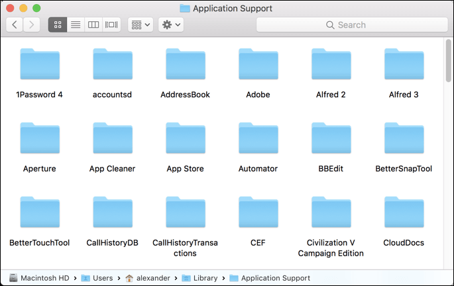Select the 1Password 4 folder icon
Viewport: 454px width, 286px height.
coord(40,64)
